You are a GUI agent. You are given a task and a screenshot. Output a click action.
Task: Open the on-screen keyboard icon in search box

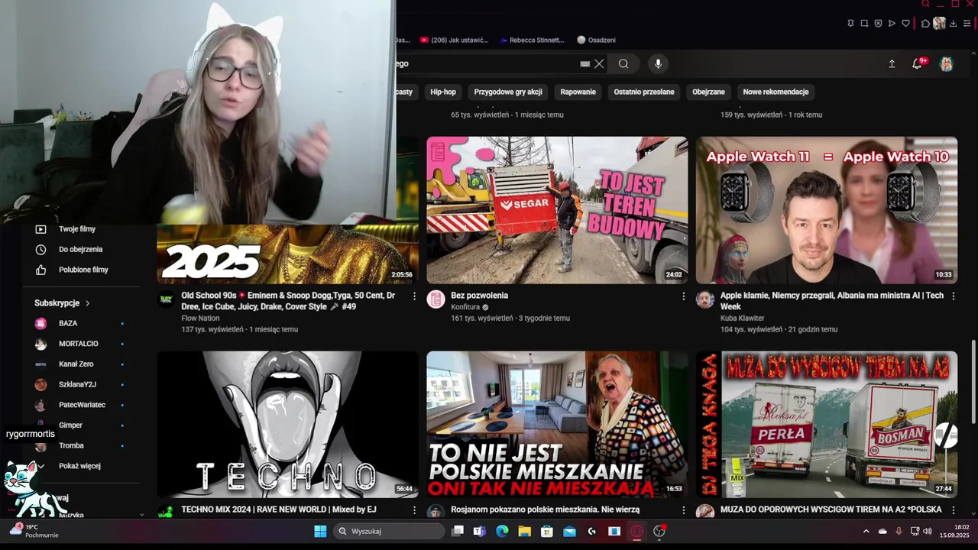click(585, 64)
